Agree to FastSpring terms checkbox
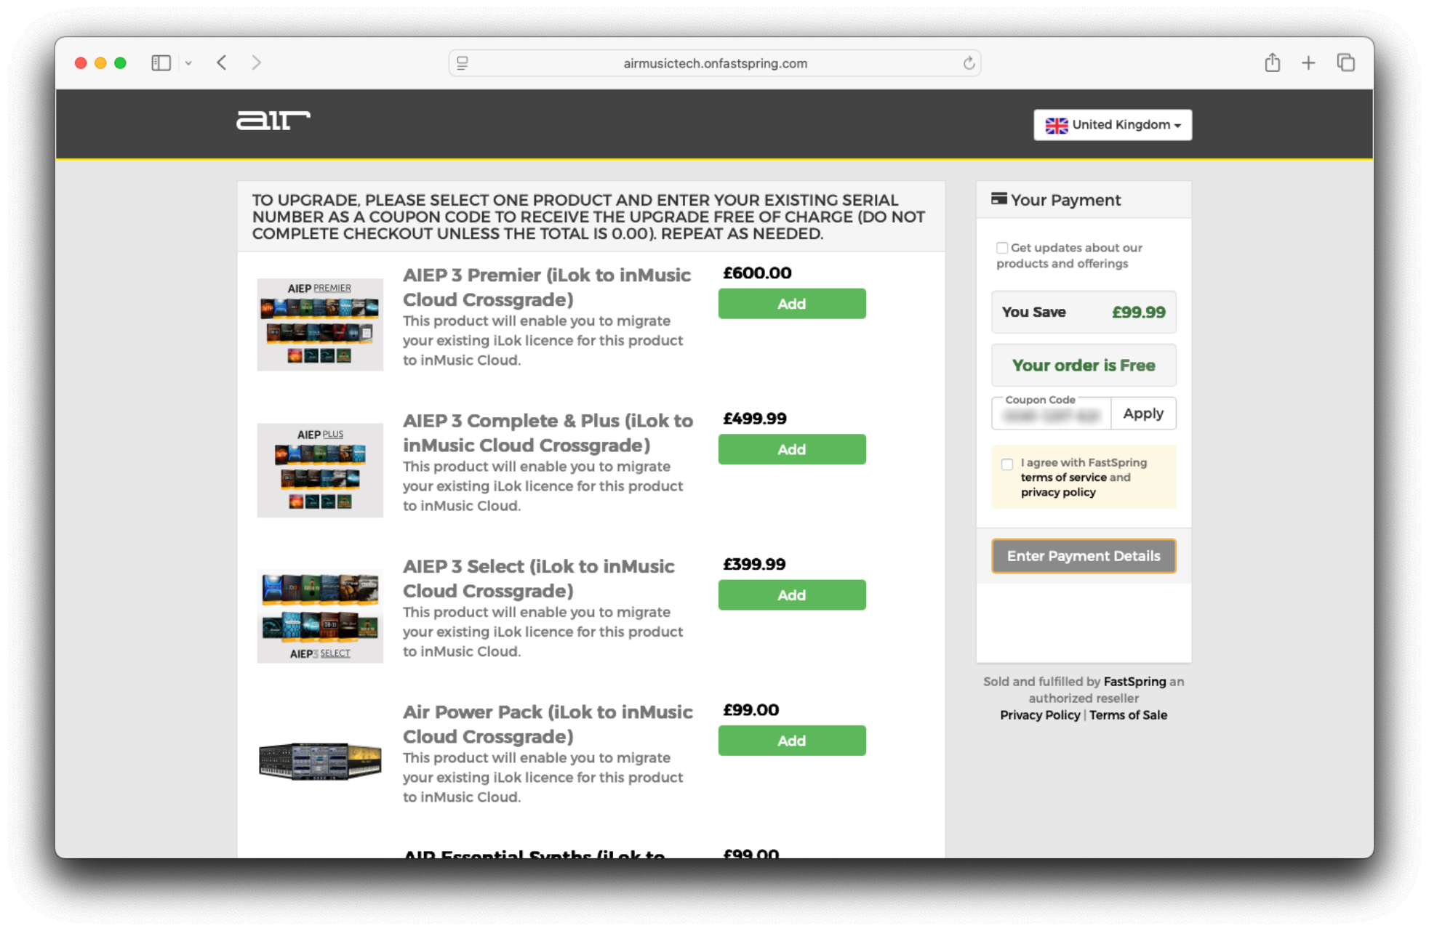This screenshot has width=1429, height=931. tap(1007, 464)
